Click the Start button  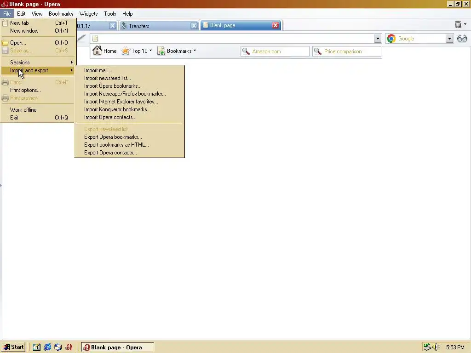point(13,347)
